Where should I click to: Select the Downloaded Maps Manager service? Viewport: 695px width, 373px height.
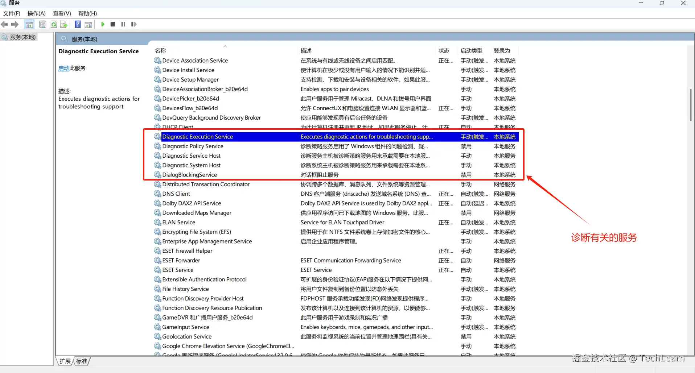(336, 213)
